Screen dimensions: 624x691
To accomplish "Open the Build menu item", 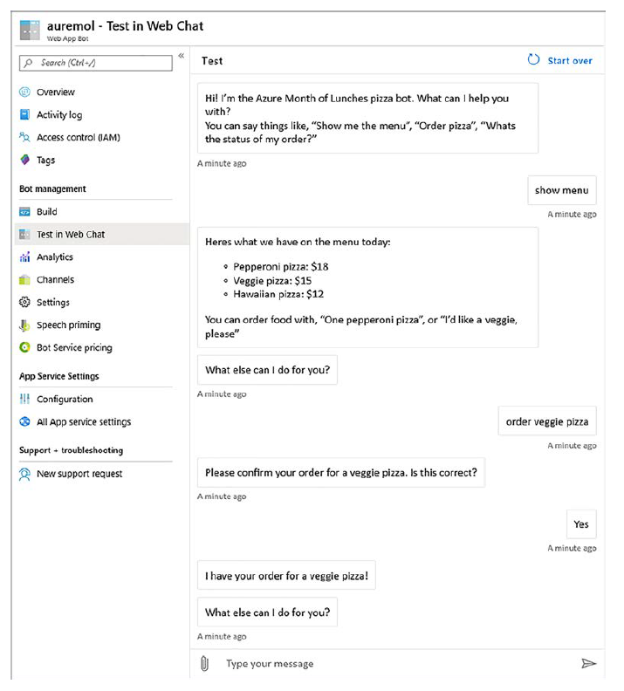I will coord(47,212).
